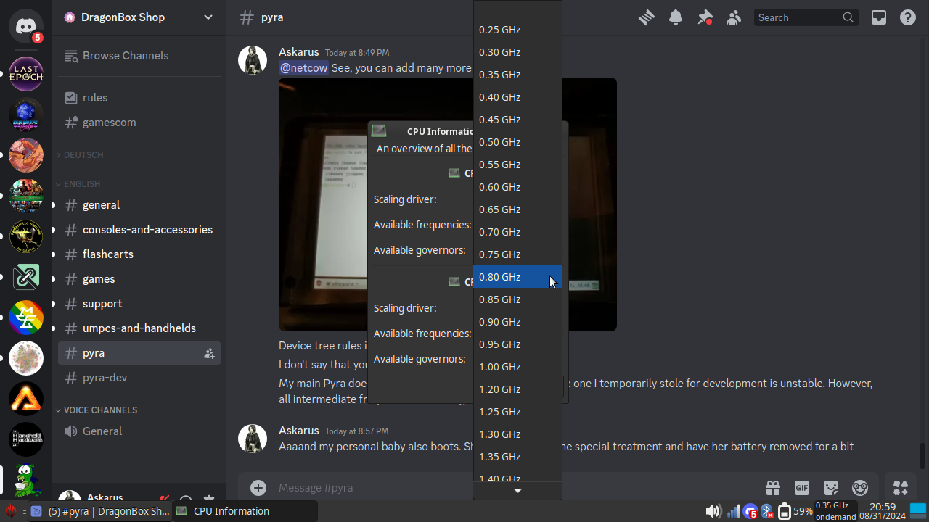The image size is (929, 522).
Task: Open the Discord inbox icon
Action: pos(879,17)
